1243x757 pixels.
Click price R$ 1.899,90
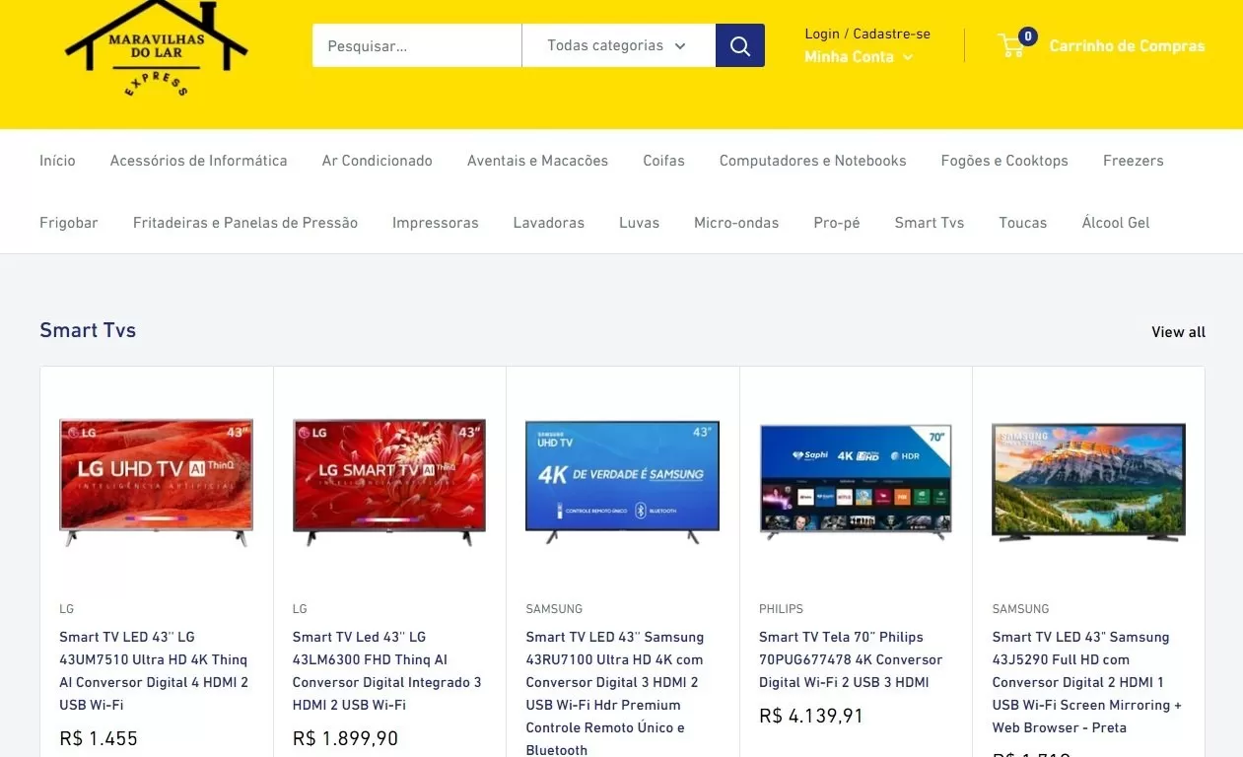point(346,738)
